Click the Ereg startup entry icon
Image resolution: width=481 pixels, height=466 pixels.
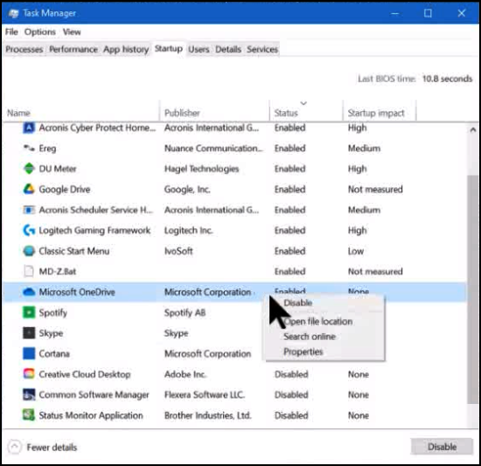tap(29, 149)
